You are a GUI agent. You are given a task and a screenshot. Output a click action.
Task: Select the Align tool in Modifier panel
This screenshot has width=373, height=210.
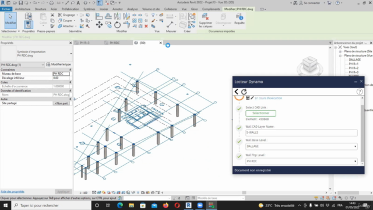[99, 16]
